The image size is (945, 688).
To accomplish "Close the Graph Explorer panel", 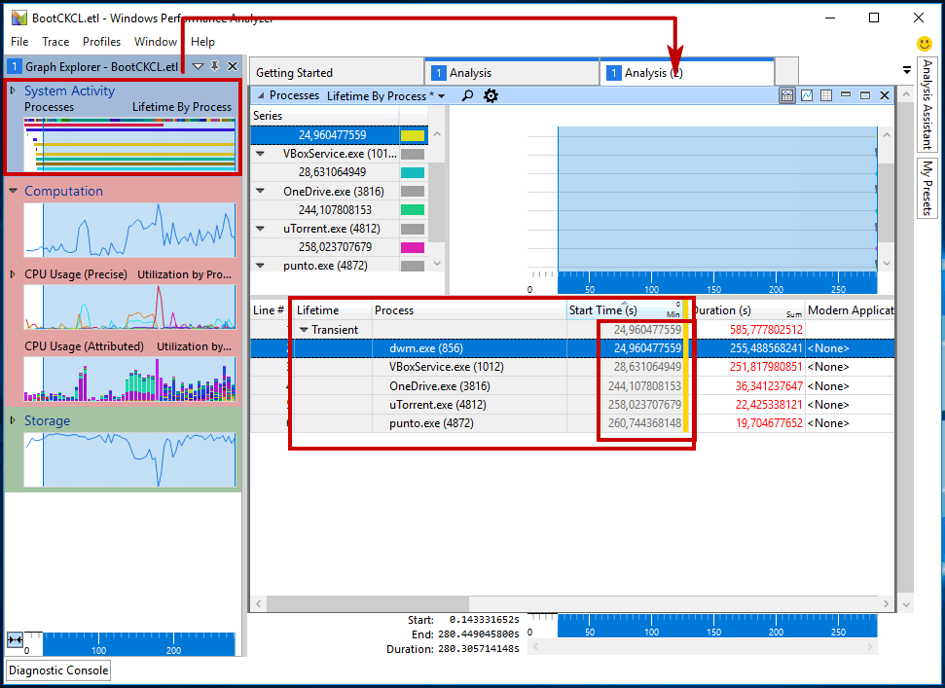I will 232,66.
